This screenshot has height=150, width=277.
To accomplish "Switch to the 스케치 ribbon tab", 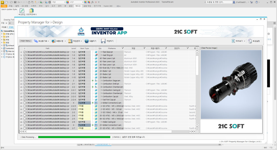I will (33, 6).
